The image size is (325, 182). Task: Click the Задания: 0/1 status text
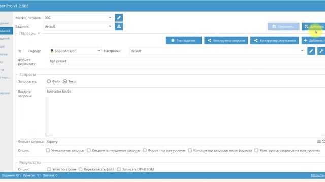tap(11, 175)
